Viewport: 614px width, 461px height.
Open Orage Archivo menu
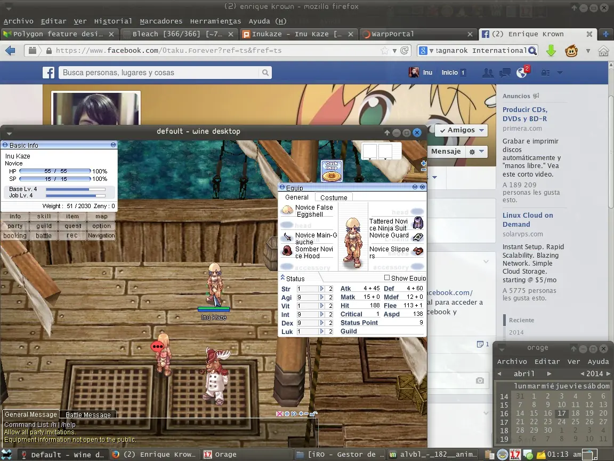(512, 361)
